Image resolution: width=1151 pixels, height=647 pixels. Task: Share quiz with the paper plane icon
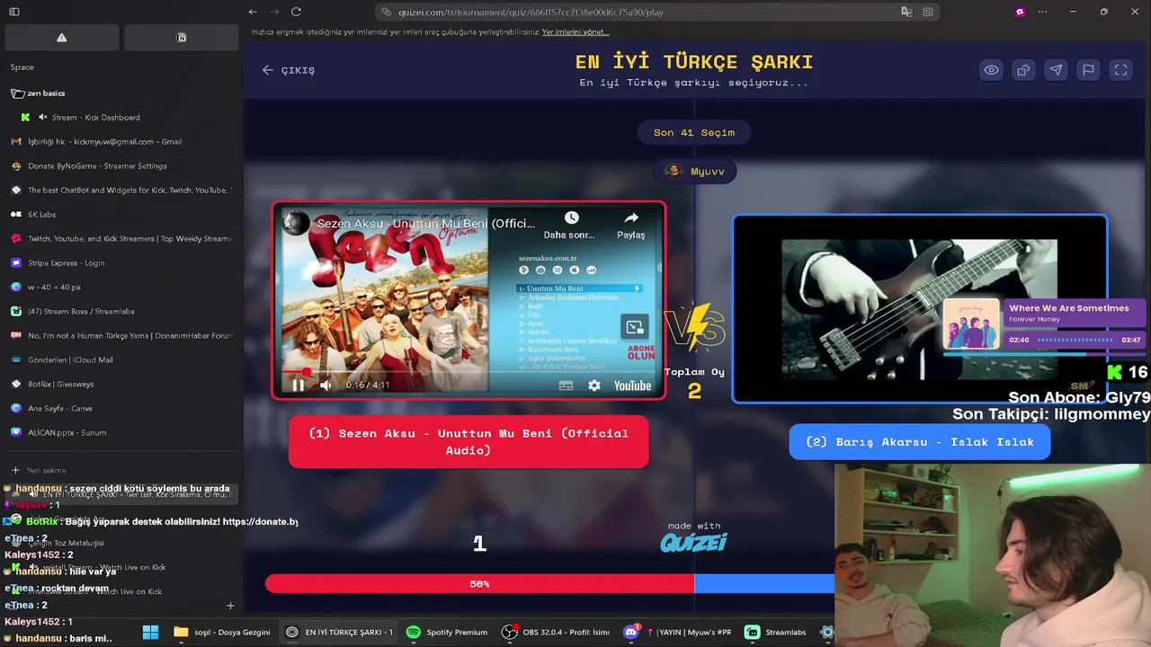coord(1056,70)
